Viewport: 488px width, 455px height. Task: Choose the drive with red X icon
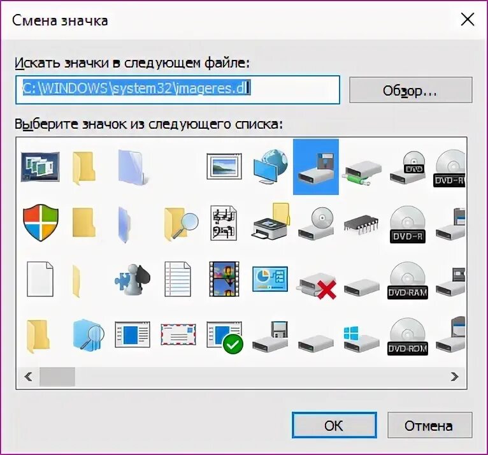[x=317, y=286]
